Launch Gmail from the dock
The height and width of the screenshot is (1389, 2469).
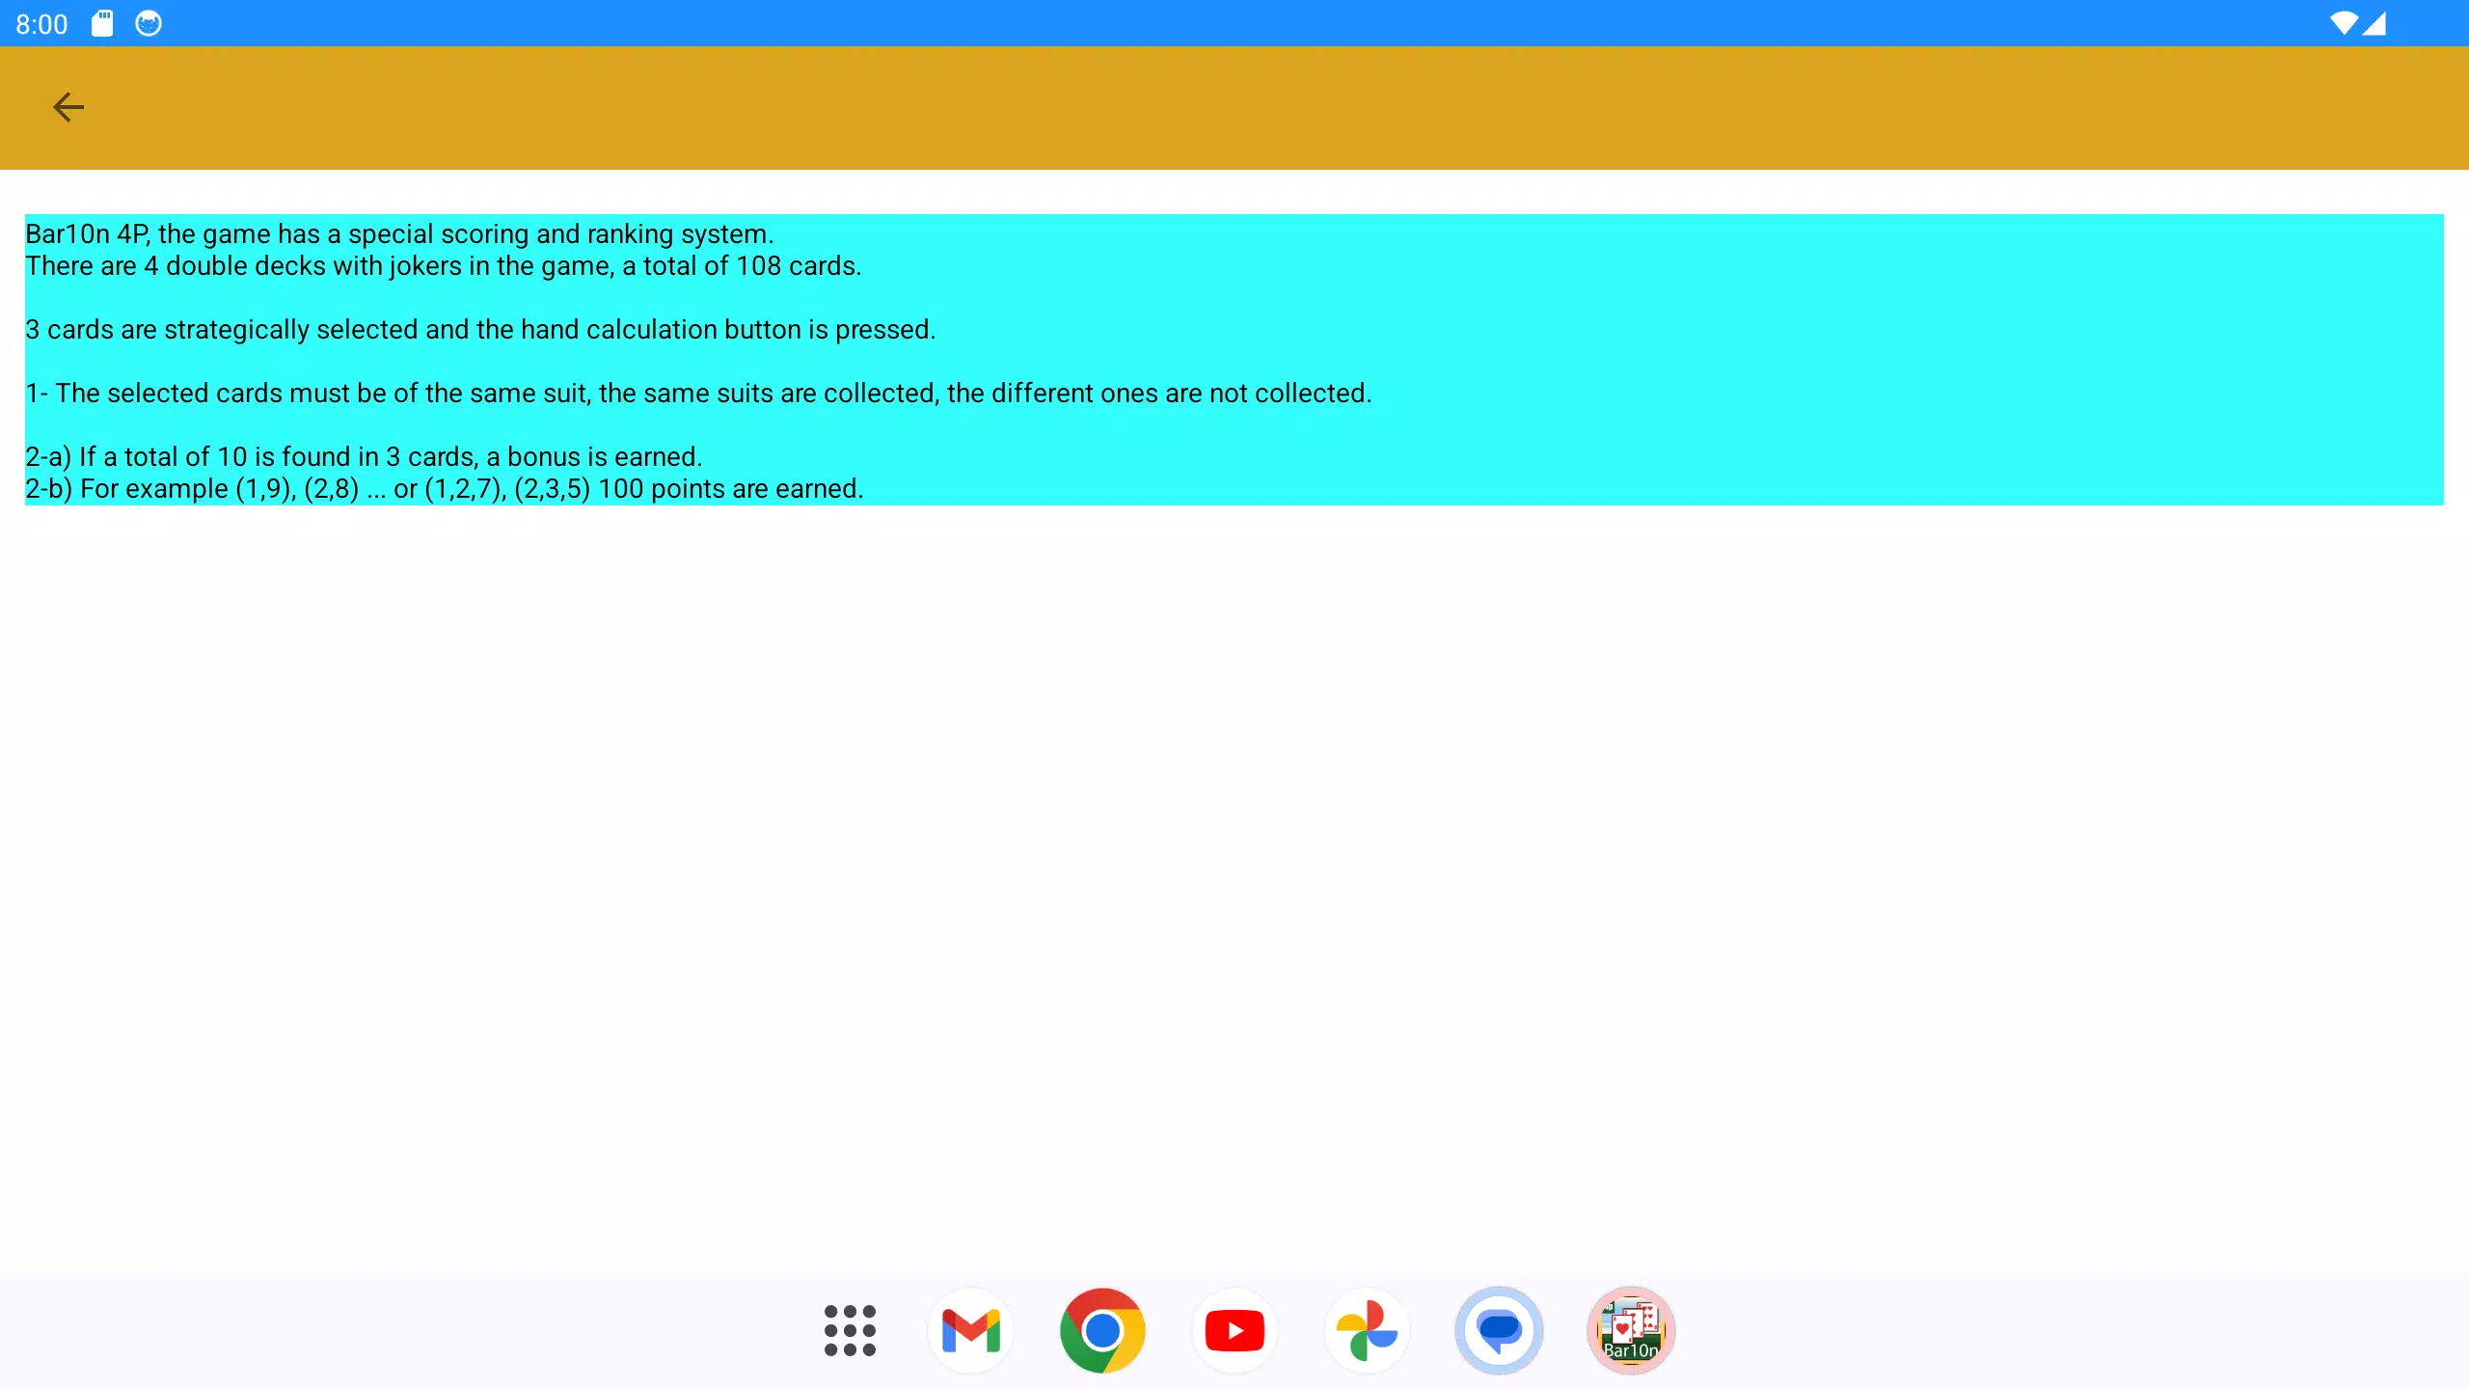pos(970,1330)
